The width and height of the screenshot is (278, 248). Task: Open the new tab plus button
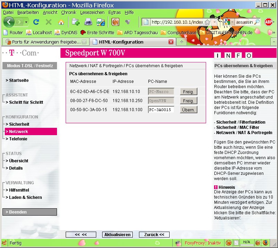click(181, 42)
